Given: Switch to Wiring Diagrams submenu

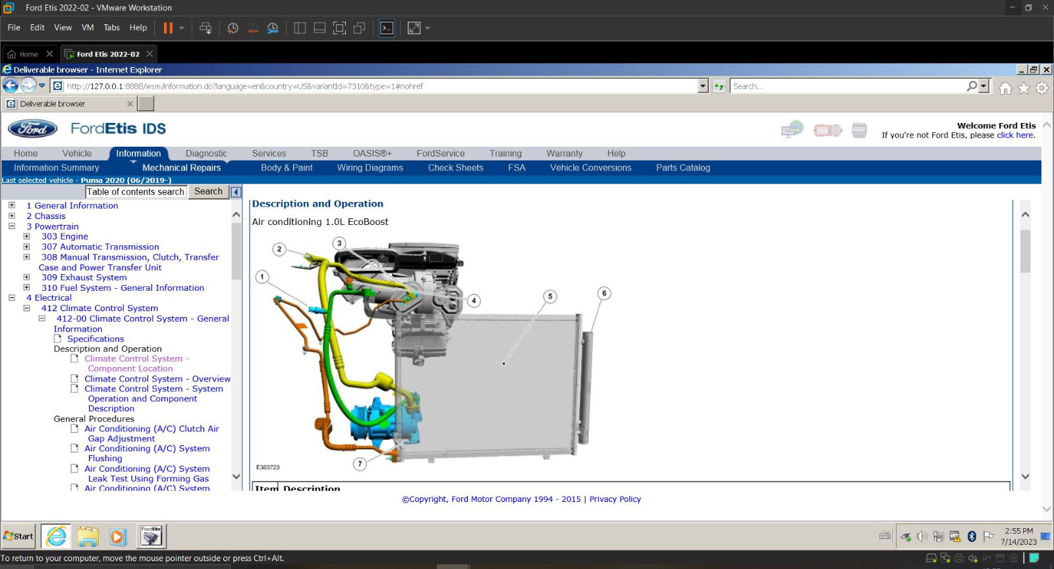Looking at the screenshot, I should tap(370, 168).
